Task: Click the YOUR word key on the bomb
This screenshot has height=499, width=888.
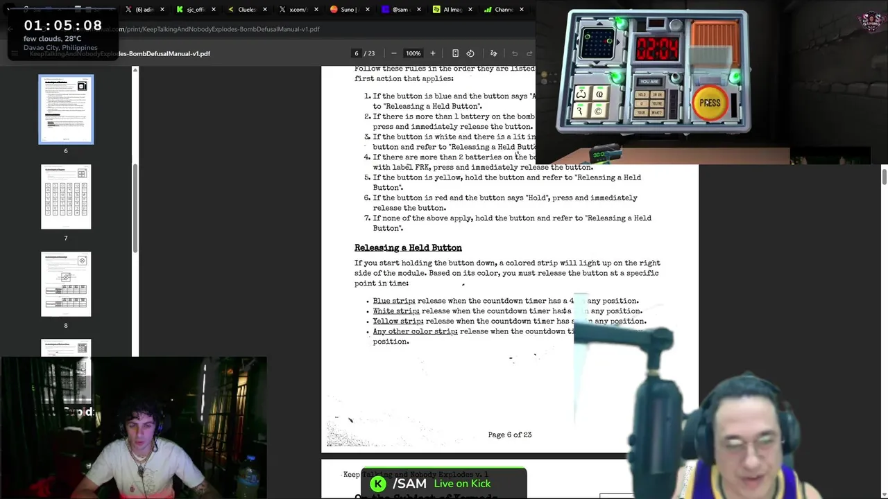Action: click(x=642, y=112)
